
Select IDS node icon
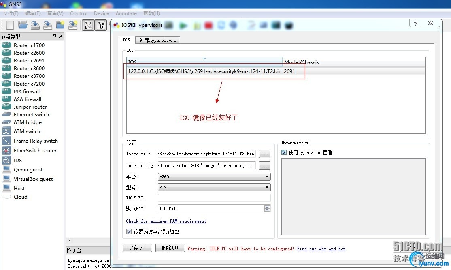[6, 160]
